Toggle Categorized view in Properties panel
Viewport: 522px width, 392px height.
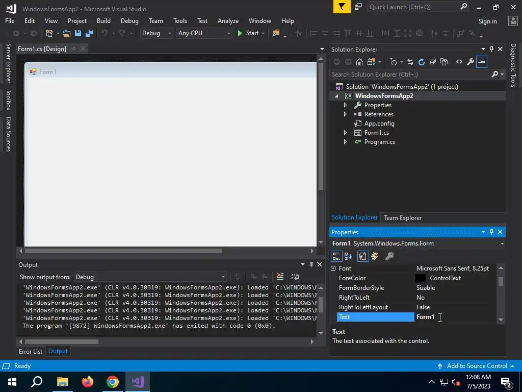[336, 256]
